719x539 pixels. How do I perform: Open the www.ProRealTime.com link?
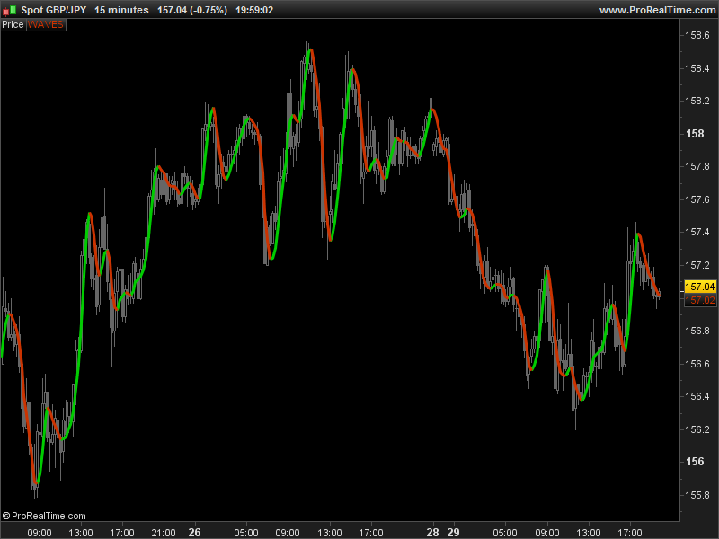click(x=657, y=10)
